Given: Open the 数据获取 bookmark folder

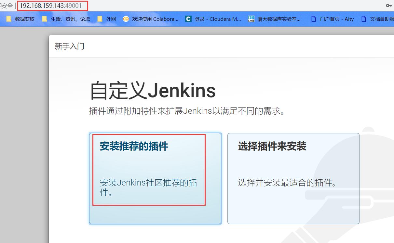Looking at the screenshot, I should (20, 19).
